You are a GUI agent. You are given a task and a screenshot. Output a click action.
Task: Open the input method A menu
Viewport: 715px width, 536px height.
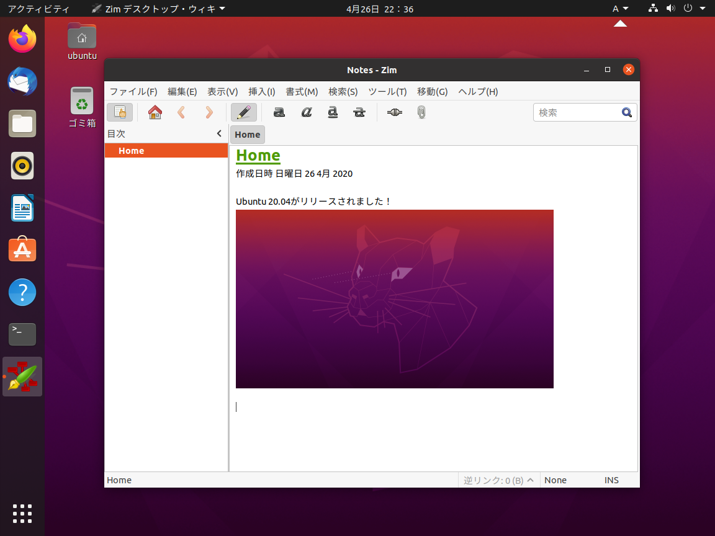[620, 9]
